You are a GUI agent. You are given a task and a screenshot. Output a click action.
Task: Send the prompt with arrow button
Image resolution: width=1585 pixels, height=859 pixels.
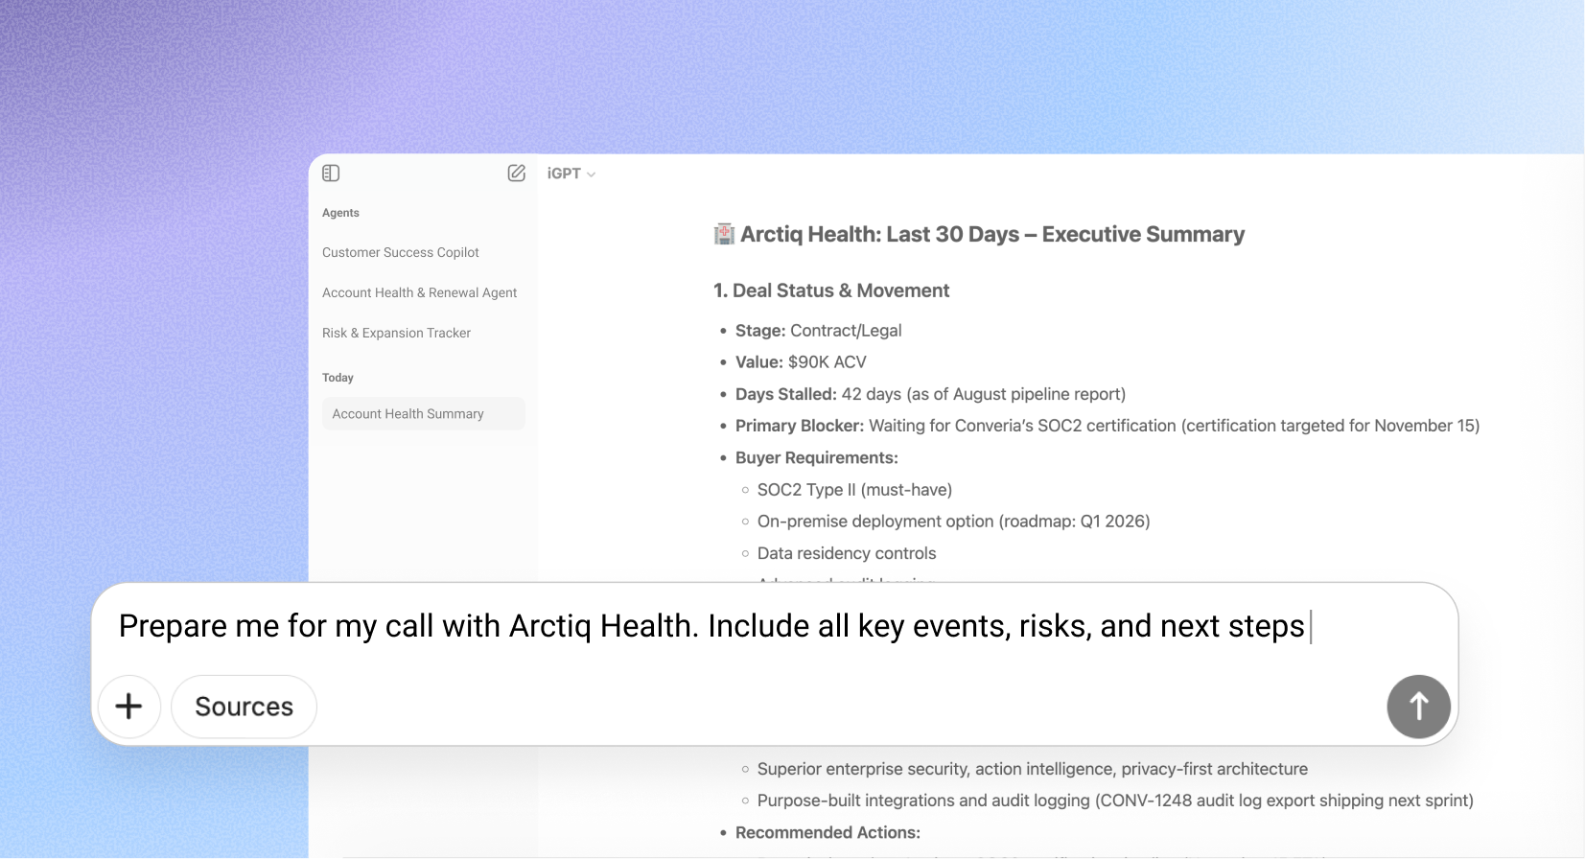[x=1418, y=707]
